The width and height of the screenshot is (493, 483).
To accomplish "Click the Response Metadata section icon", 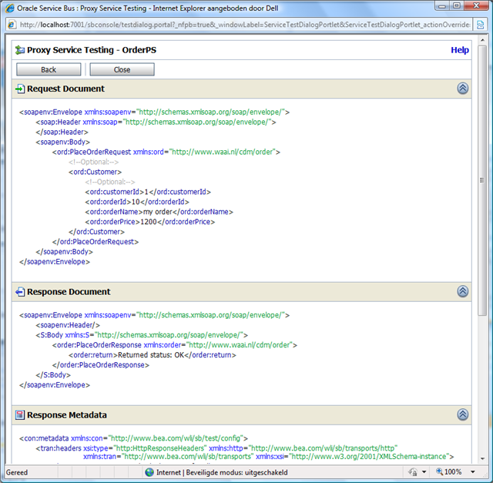I will click(x=20, y=415).
